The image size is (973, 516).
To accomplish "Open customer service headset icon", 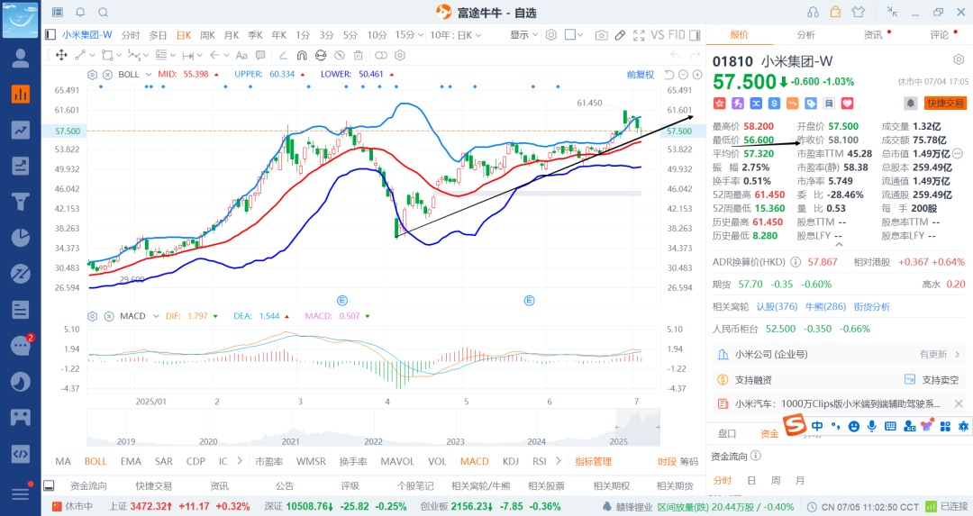I will tap(813, 12).
